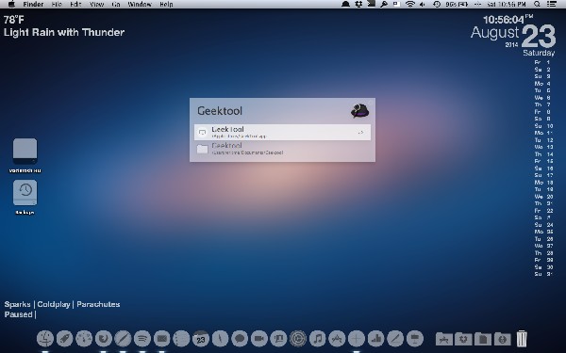Open the Apple menu
Screen dimensions: 566x353
pyautogui.click(x=11, y=4)
